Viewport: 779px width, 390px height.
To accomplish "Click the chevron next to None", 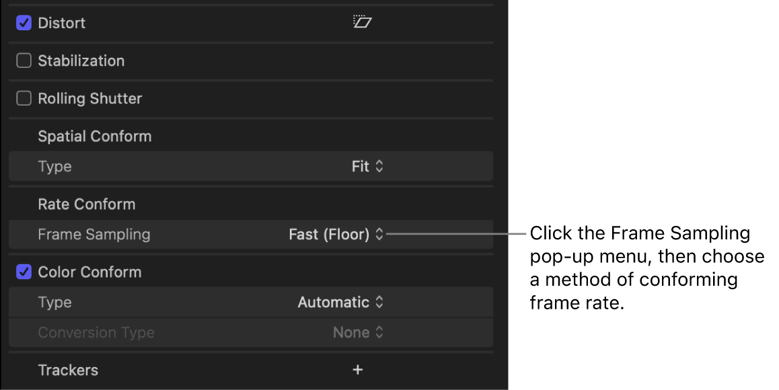I will [379, 332].
